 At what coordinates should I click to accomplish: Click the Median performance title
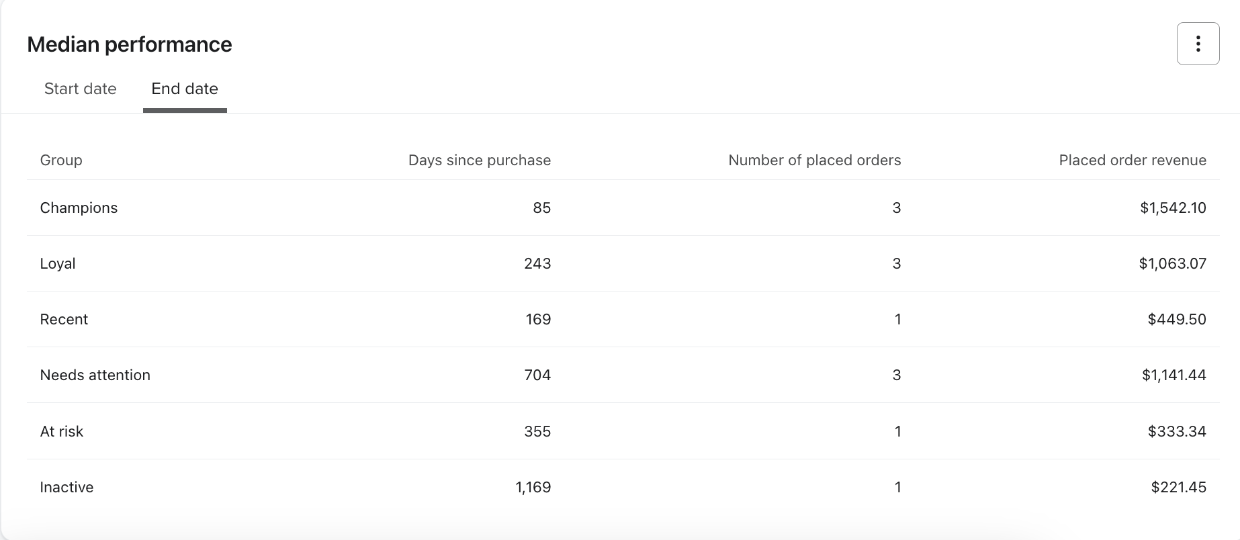point(130,44)
